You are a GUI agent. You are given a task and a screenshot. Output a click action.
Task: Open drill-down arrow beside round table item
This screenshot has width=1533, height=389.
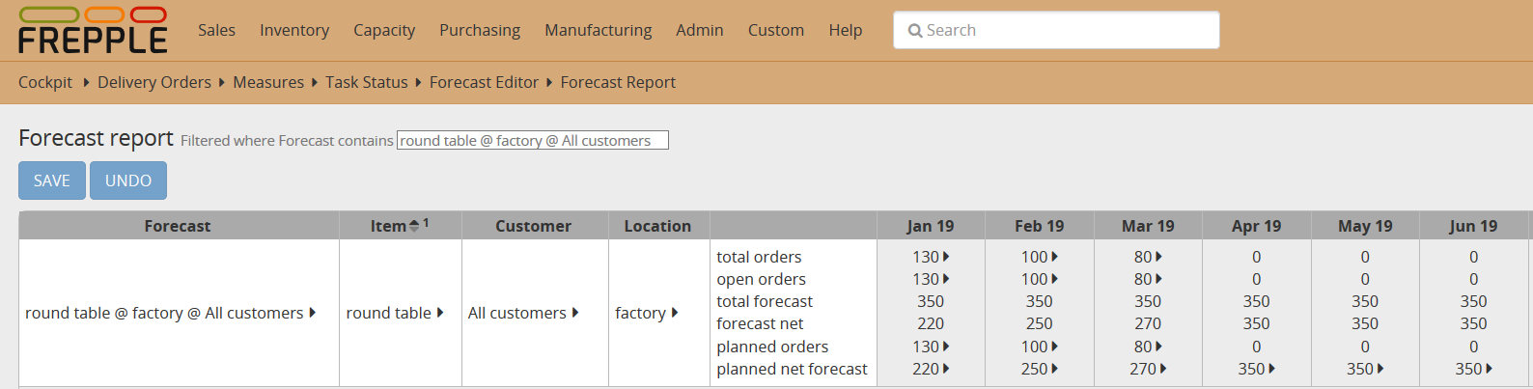pos(440,313)
